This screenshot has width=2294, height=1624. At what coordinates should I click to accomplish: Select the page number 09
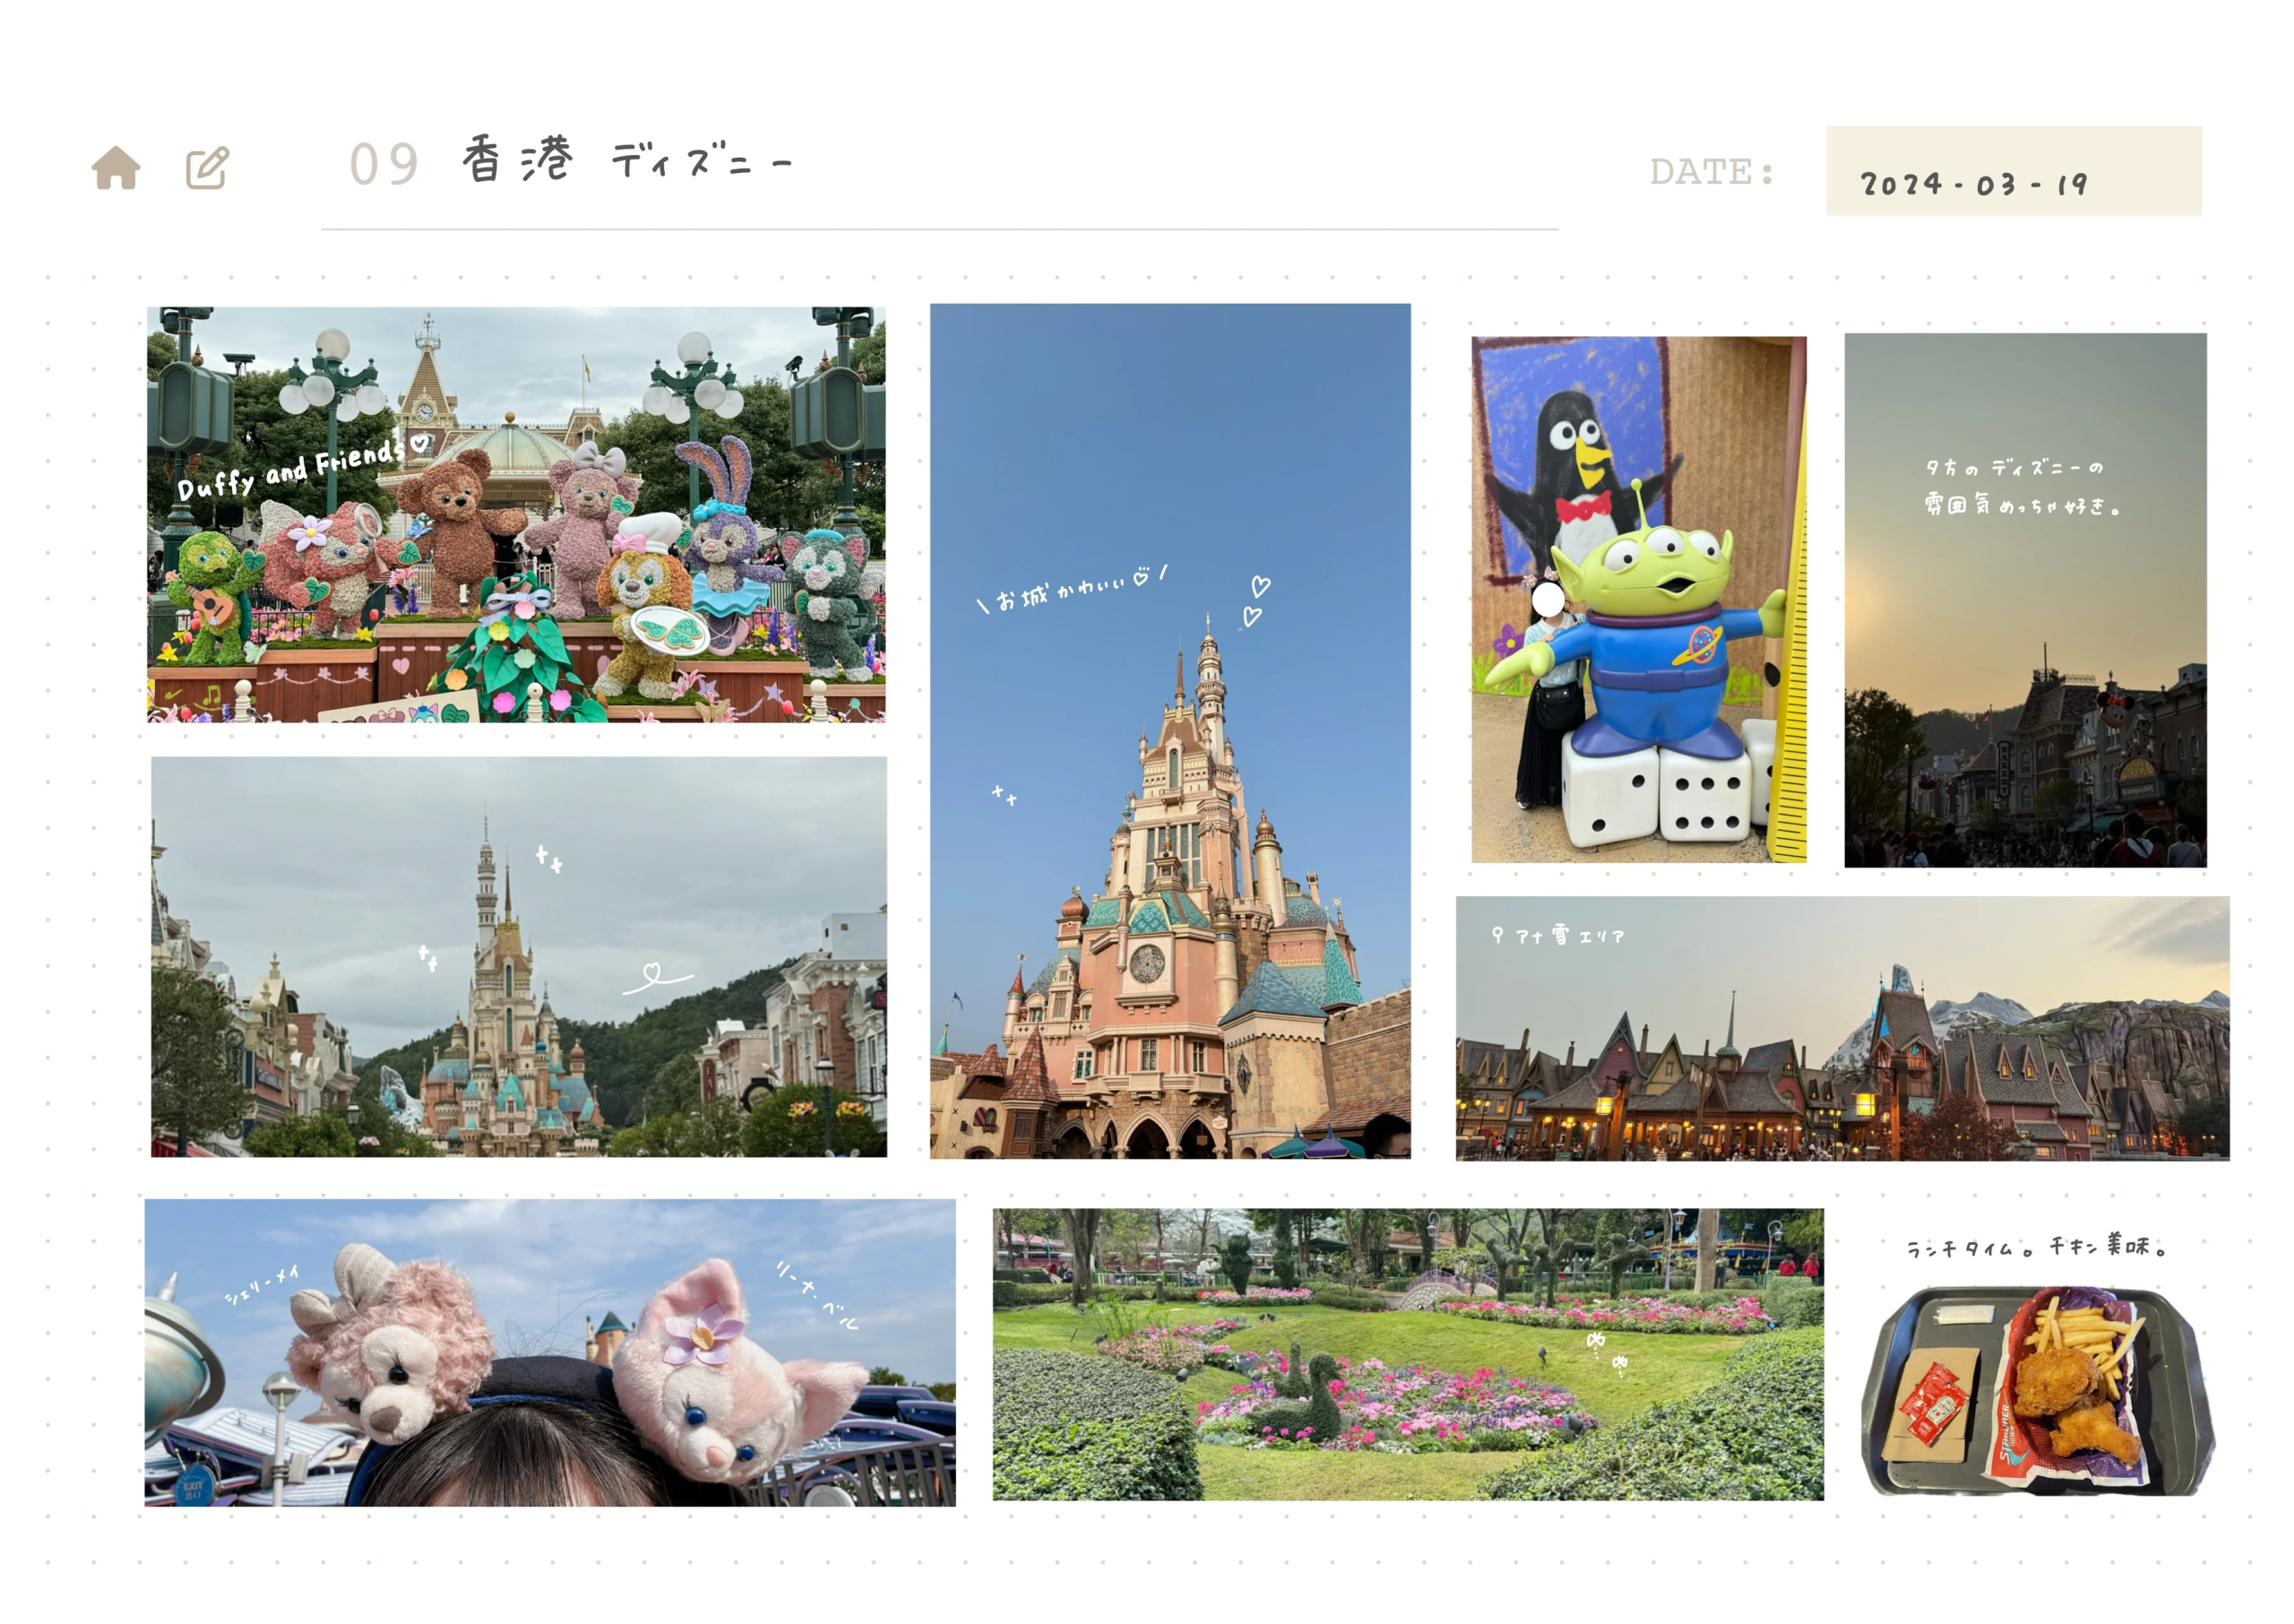point(384,165)
